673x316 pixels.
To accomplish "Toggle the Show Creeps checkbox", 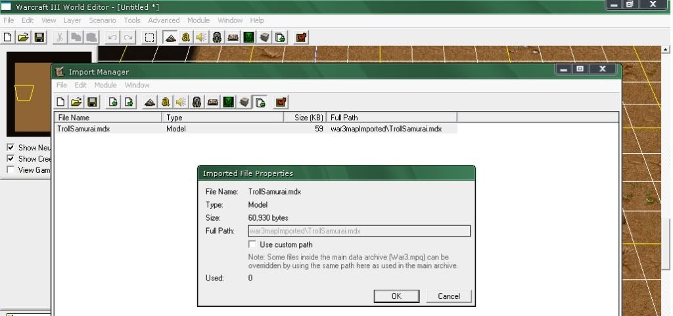I will click(11, 158).
